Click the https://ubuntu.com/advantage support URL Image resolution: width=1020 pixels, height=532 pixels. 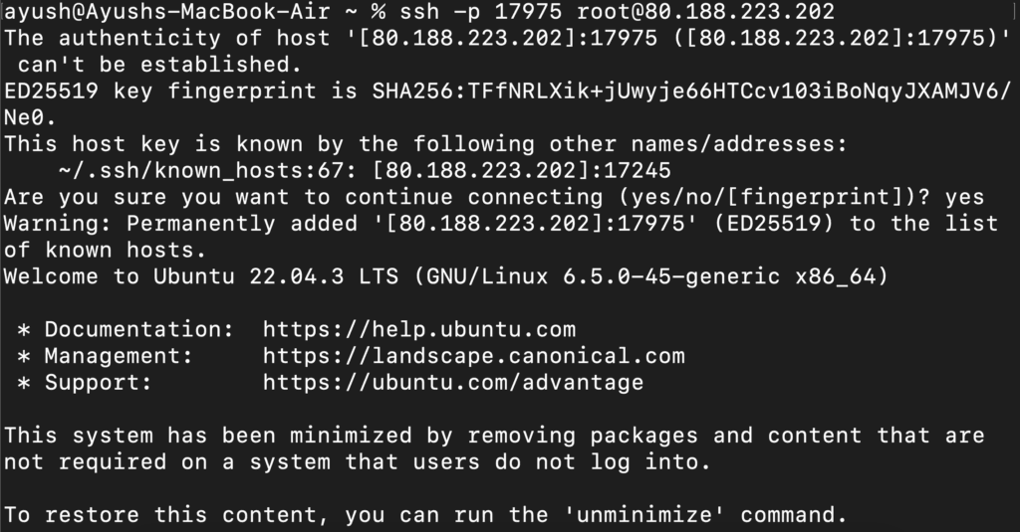click(x=453, y=383)
